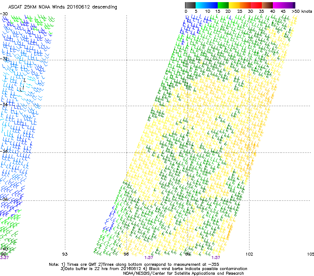Click the 99 longitude label

(x=188, y=254)
